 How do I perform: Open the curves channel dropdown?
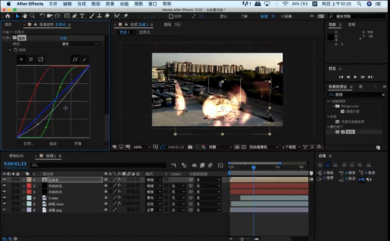[80, 44]
